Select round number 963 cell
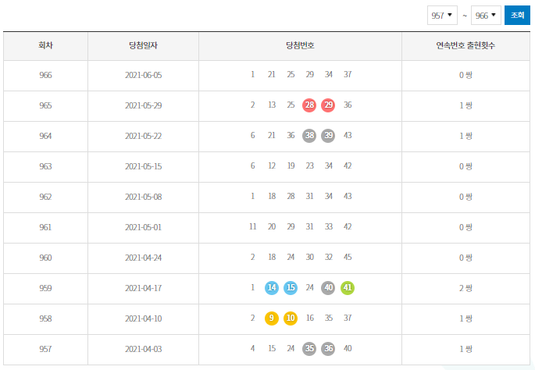This screenshot has width=535, height=370. [46, 166]
